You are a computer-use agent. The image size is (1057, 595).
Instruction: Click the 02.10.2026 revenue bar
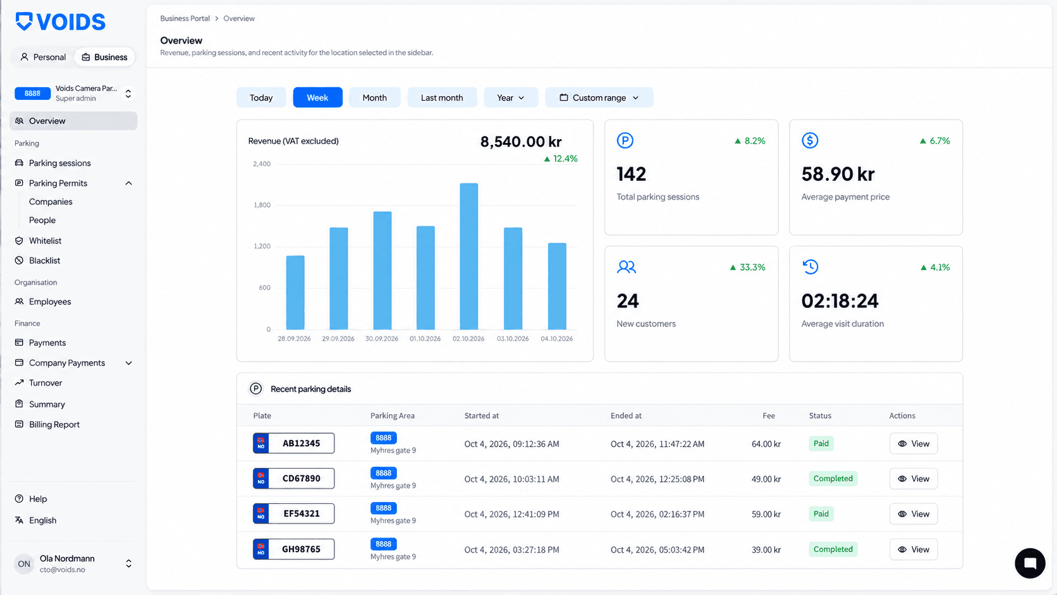tap(469, 256)
